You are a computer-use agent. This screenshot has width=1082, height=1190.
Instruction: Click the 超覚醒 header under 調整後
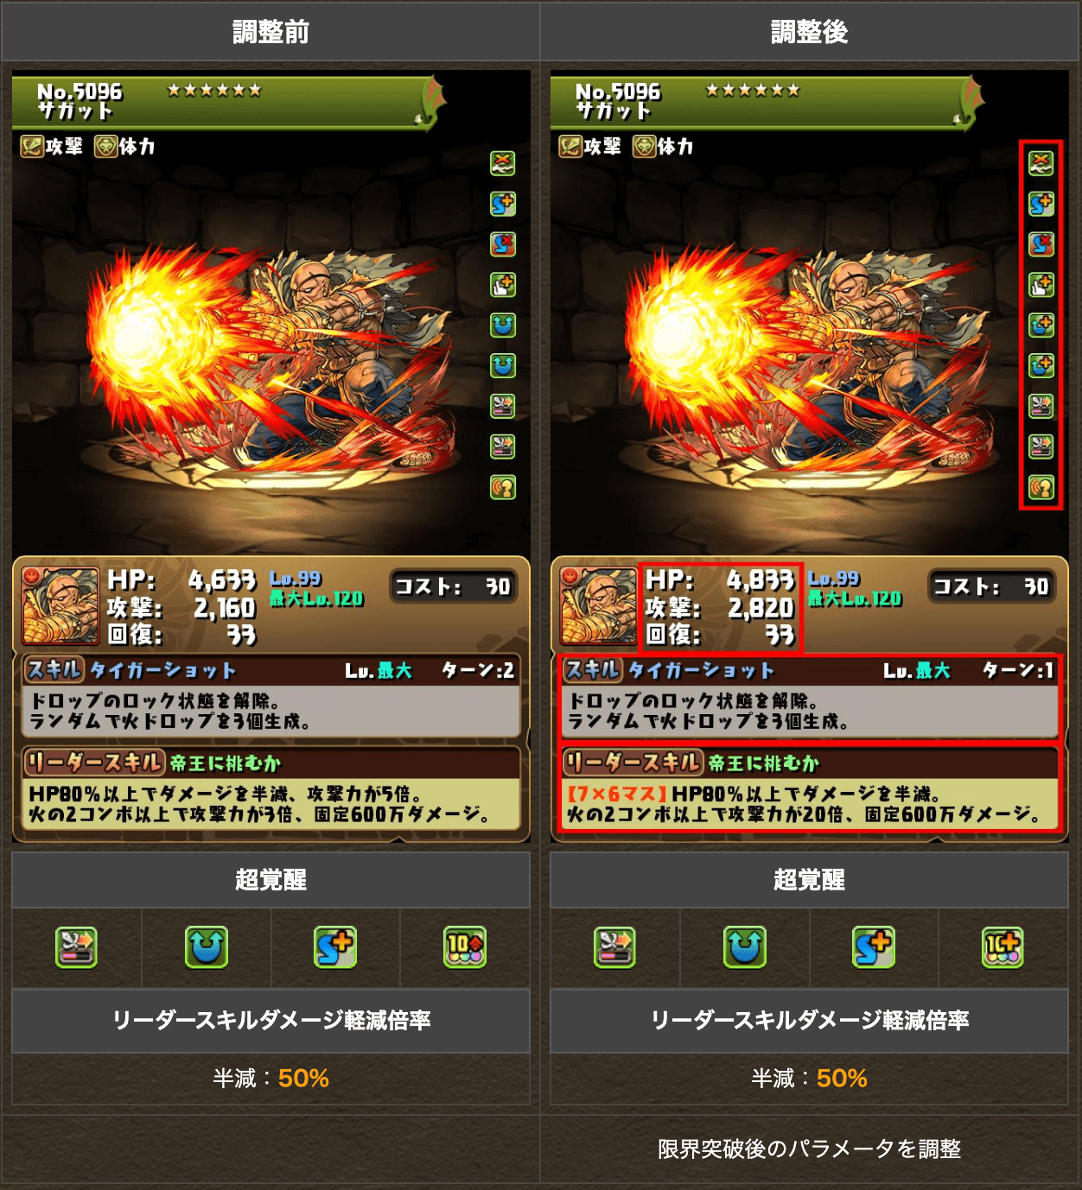point(810,880)
